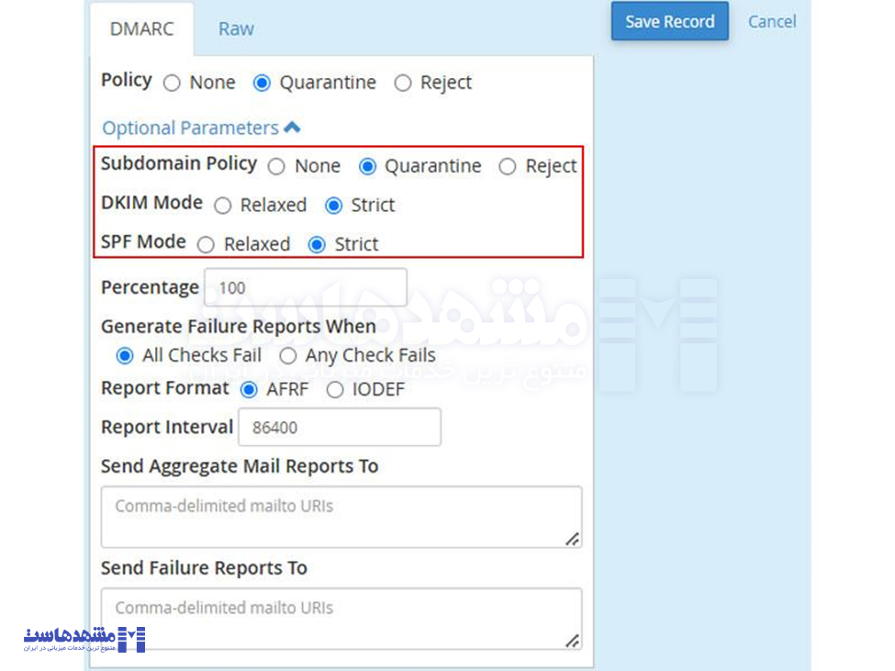Set Subdomain Policy to None
This screenshot has height=671, width=895.
276,166
